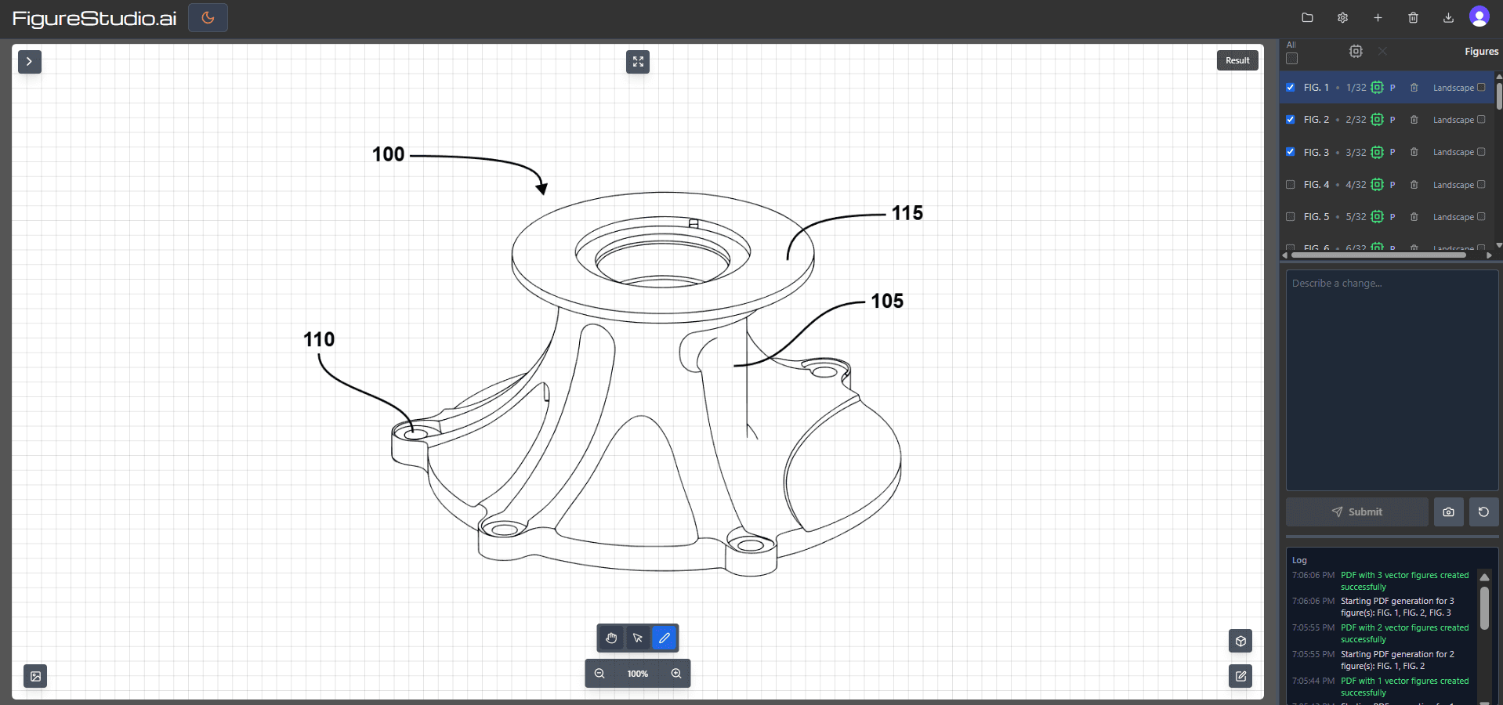Open the folder icon in header
1503x705 pixels.
1307,17
